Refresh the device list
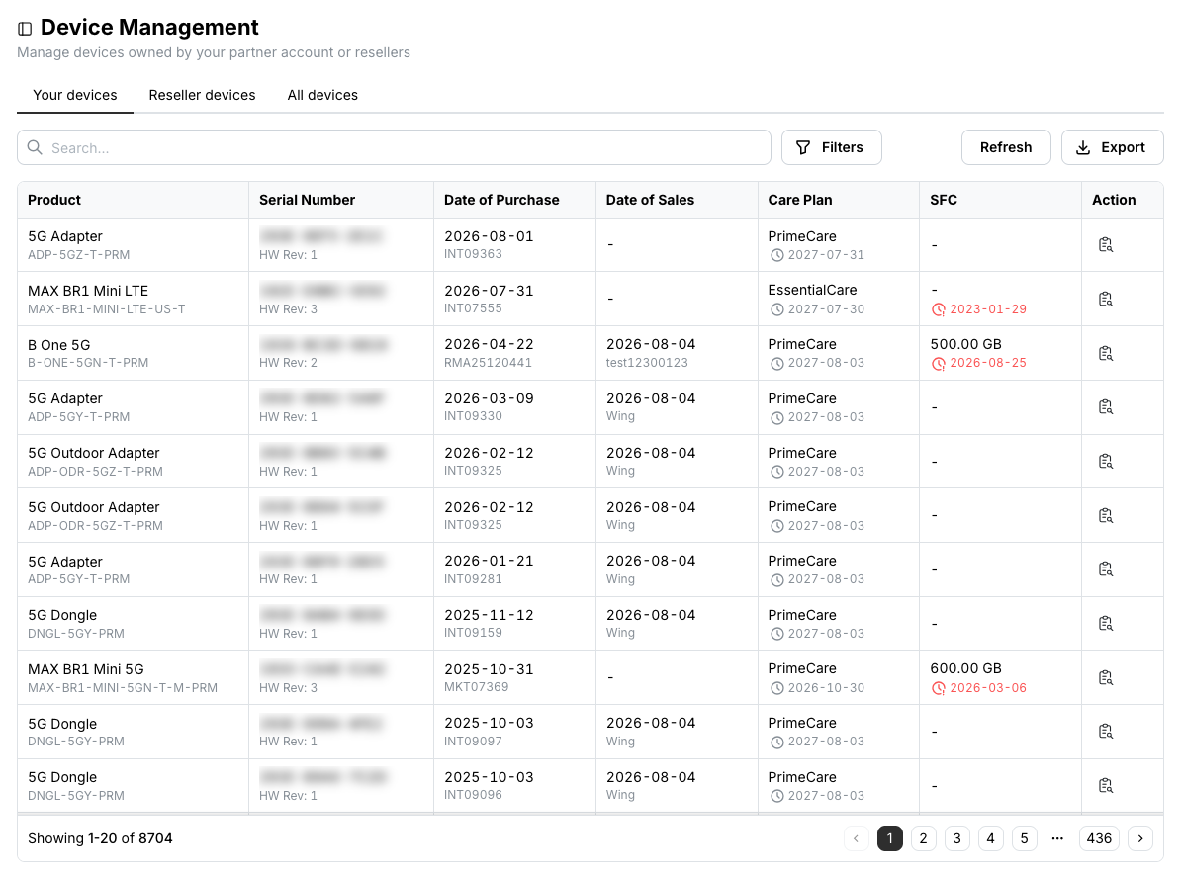The width and height of the screenshot is (1181, 874). (1006, 147)
